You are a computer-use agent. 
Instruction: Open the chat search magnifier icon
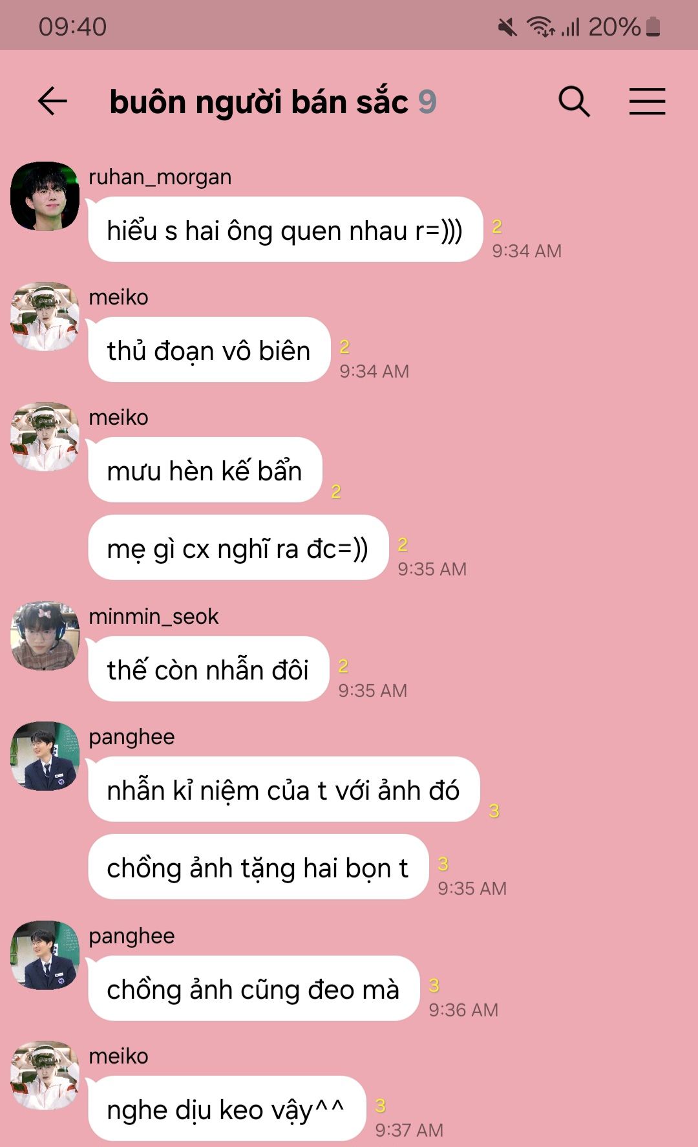pos(574,102)
